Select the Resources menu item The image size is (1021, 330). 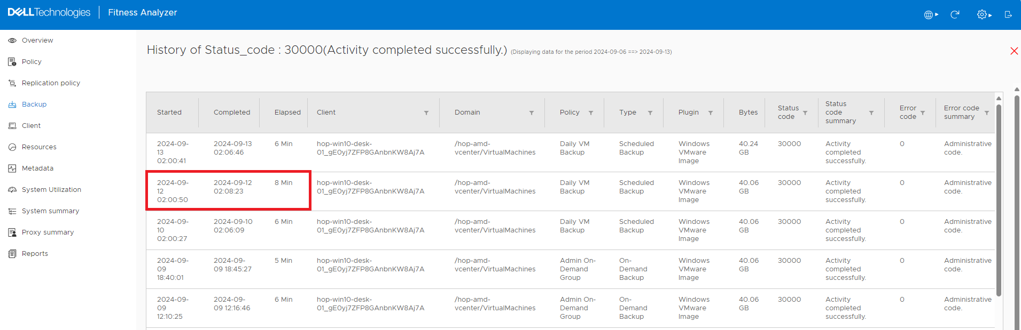39,147
